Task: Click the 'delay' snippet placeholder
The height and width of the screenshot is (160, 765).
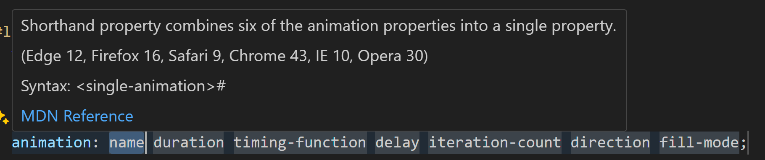Action: pos(397,142)
